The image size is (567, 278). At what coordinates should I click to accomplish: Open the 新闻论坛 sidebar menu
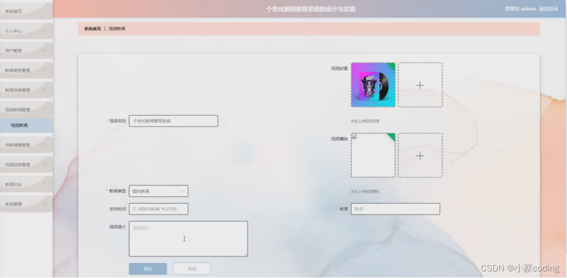pyautogui.click(x=26, y=184)
